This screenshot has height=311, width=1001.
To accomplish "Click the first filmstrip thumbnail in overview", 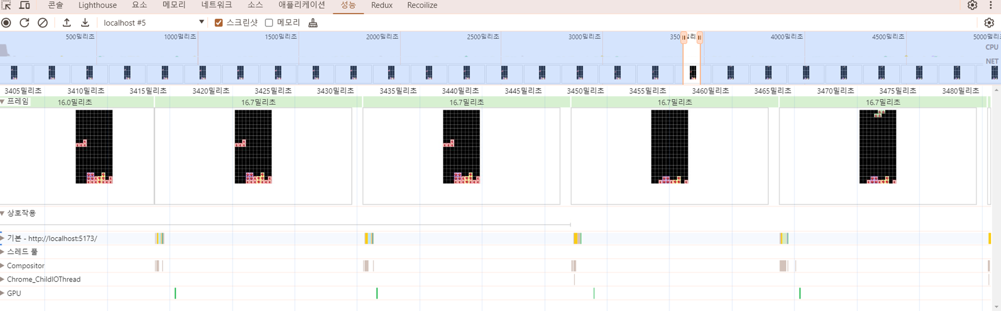I will pyautogui.click(x=14, y=73).
